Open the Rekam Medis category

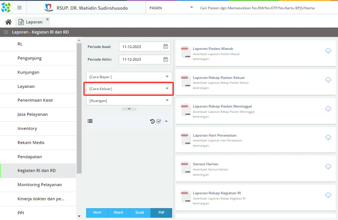click(x=38, y=143)
